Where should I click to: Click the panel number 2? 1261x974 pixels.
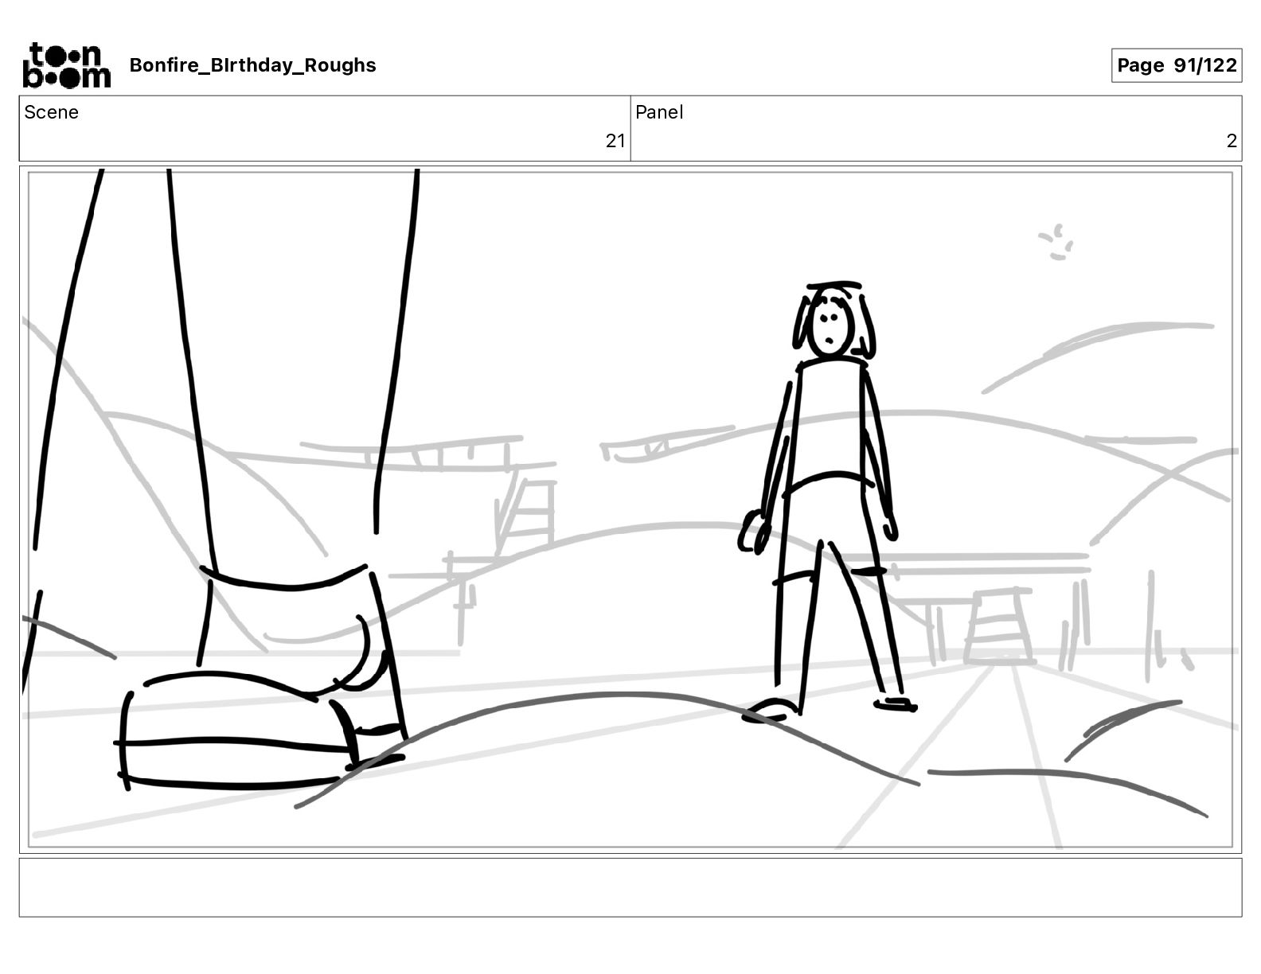(x=1232, y=141)
